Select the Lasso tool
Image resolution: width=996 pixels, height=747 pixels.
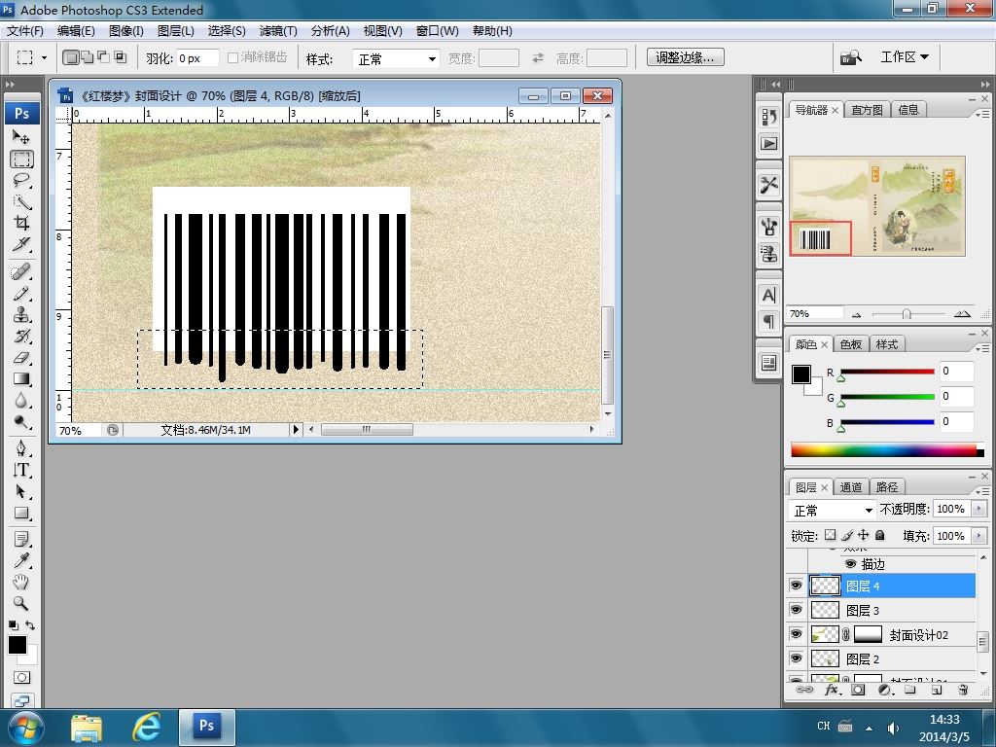[x=21, y=180]
